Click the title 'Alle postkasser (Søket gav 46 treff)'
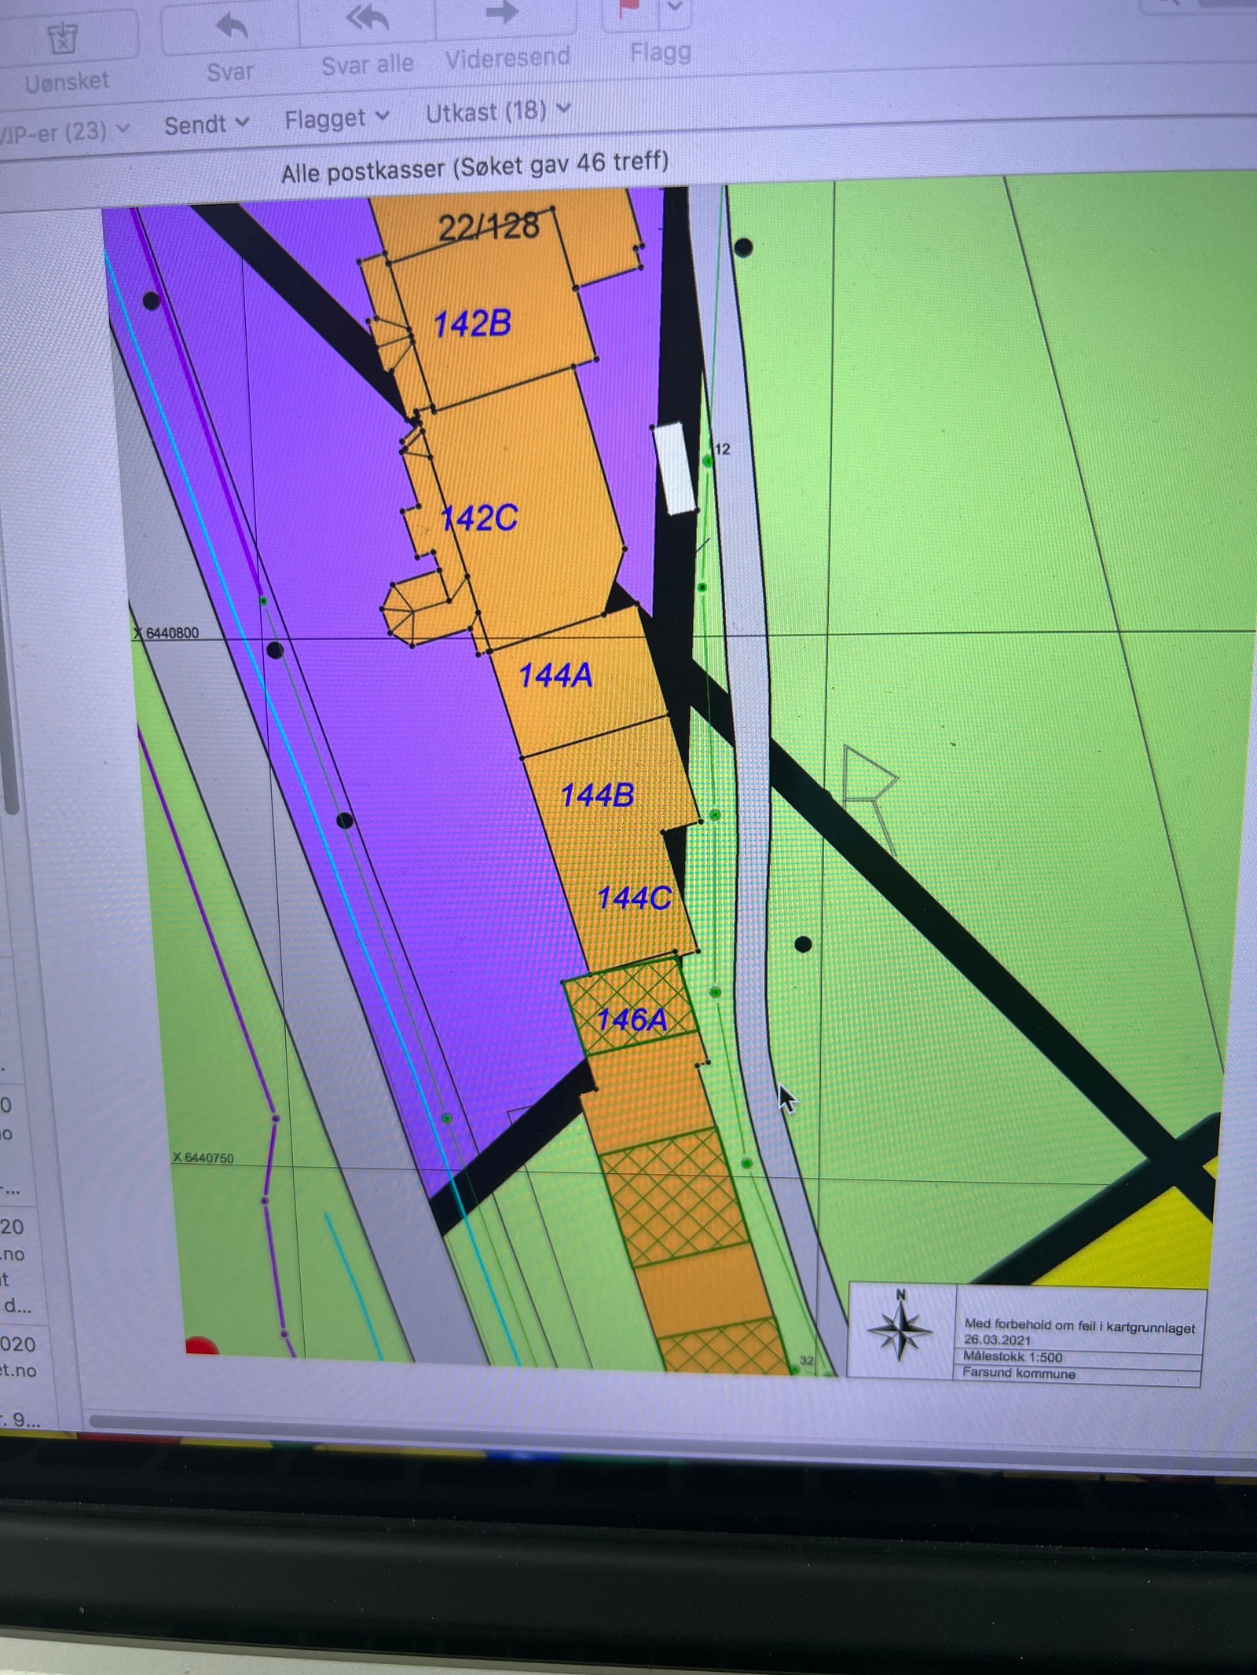This screenshot has width=1257, height=1675. [x=475, y=167]
